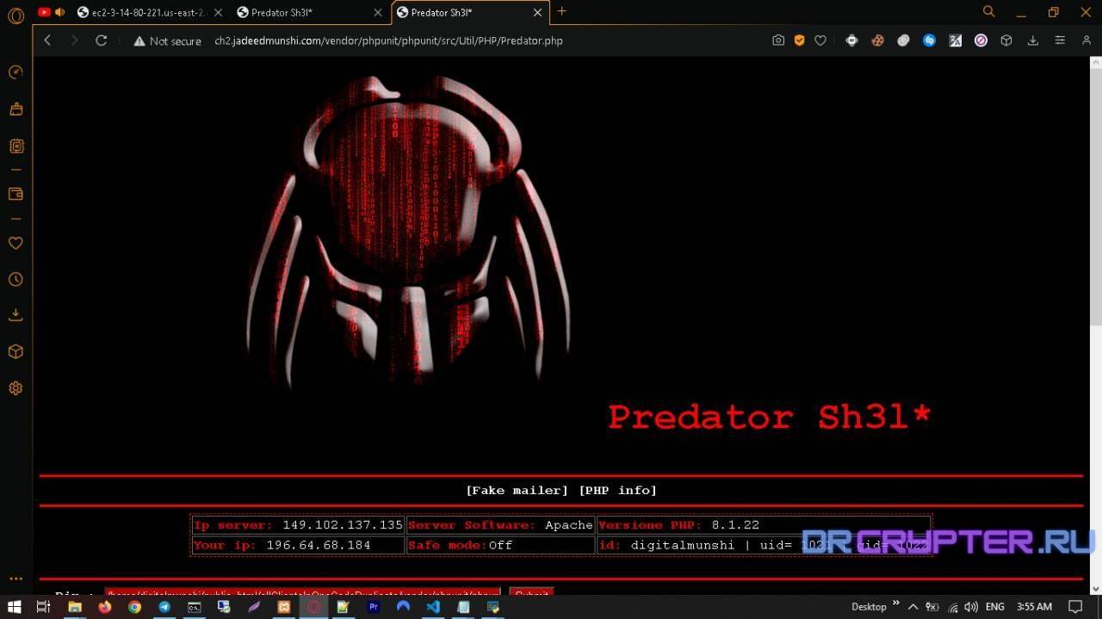Image resolution: width=1102 pixels, height=619 pixels.
Task: Show hidden system tray icons
Action: coord(913,607)
